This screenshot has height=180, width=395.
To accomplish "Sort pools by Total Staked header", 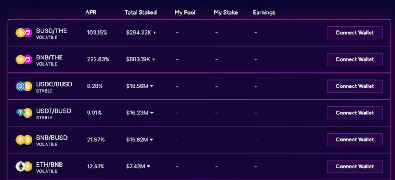I will click(x=140, y=12).
